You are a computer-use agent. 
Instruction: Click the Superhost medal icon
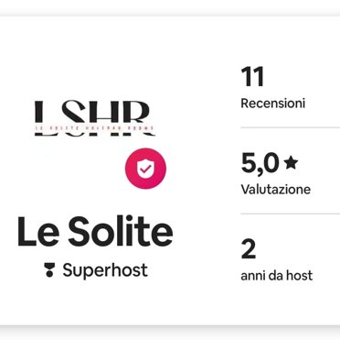pyautogui.click(x=49, y=269)
